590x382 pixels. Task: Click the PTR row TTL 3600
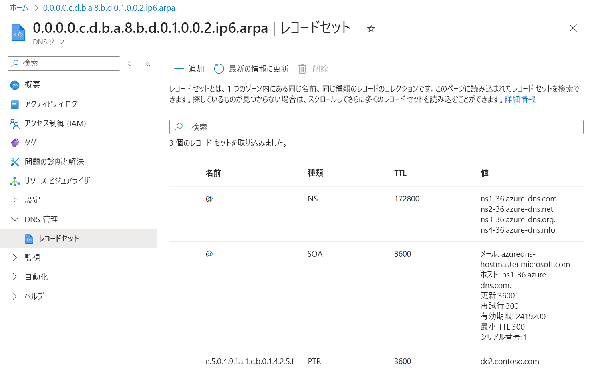tap(403, 362)
